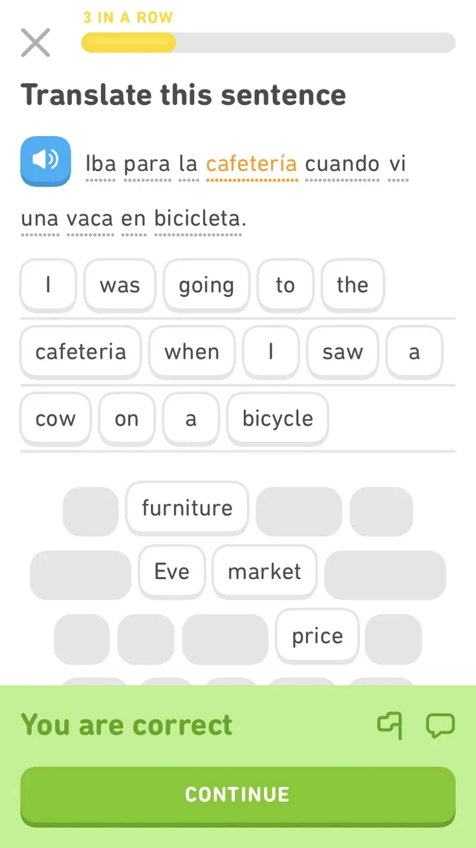Remove 'cafeteria' from the answer
The width and height of the screenshot is (476, 848).
[x=81, y=352]
